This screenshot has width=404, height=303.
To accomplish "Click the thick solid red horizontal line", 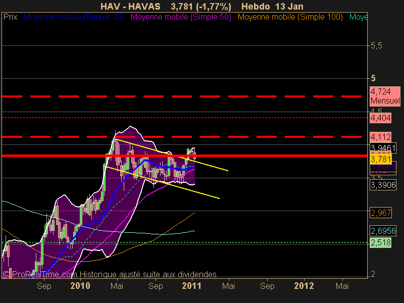I will click(x=184, y=156).
